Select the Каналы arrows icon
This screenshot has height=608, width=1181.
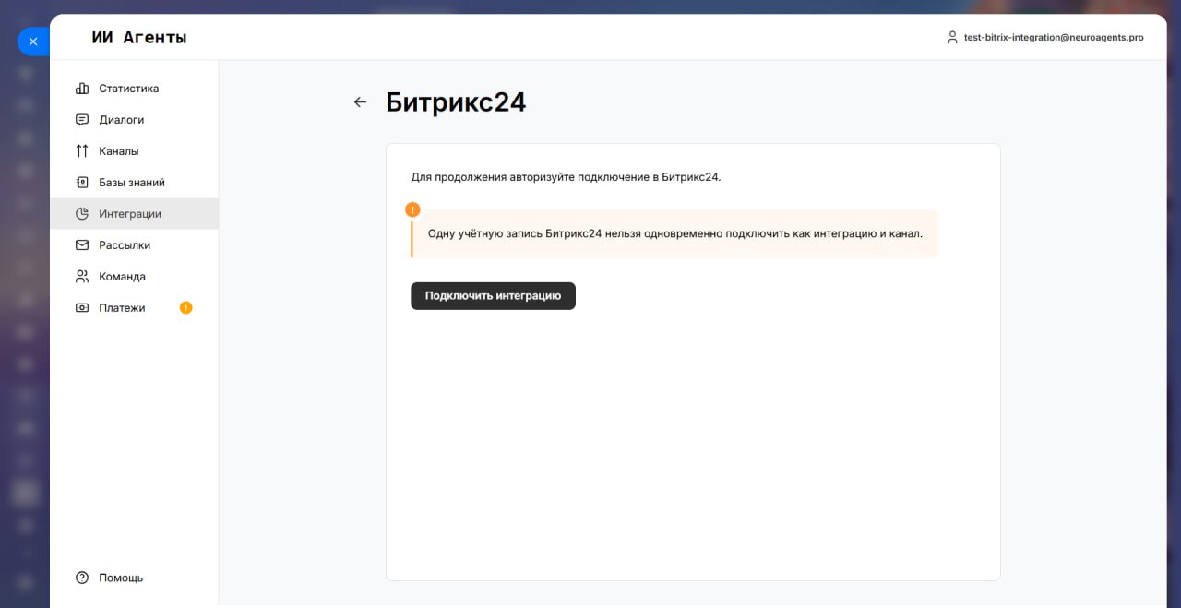coord(82,151)
